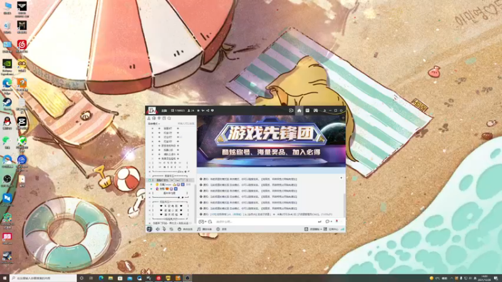Image resolution: width=502 pixels, height=282 pixels.
Task: Click the taskbar clock
Action: (x=484, y=278)
